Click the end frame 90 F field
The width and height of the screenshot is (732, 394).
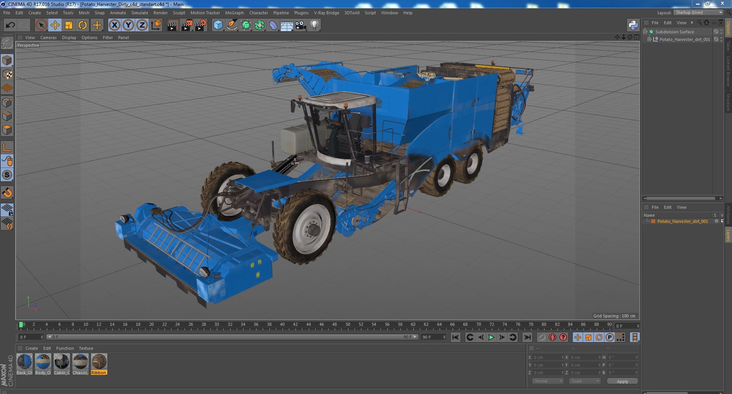tap(433, 337)
